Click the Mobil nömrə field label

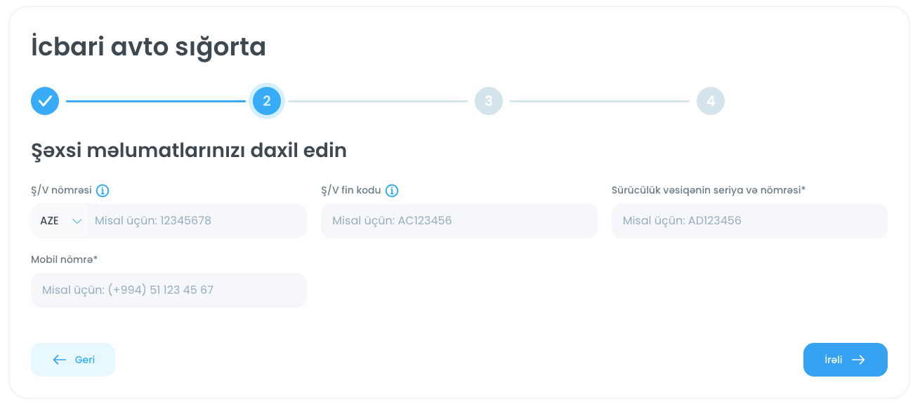pos(64,259)
